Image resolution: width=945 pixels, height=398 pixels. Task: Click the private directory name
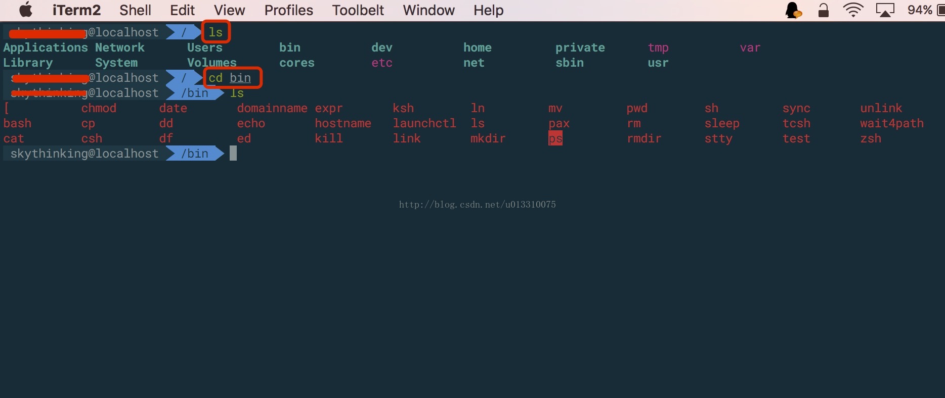(580, 47)
